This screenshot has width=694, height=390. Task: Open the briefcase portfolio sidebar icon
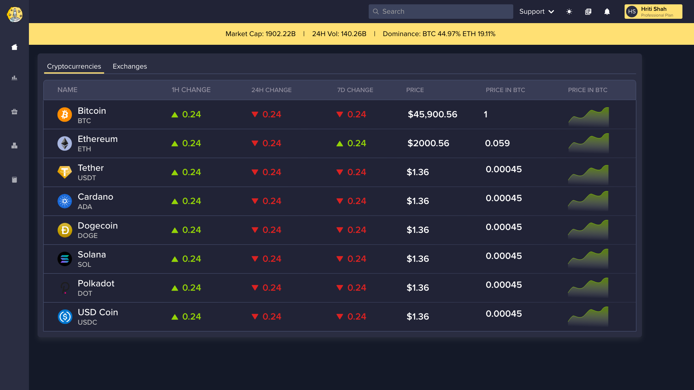[x=14, y=112]
